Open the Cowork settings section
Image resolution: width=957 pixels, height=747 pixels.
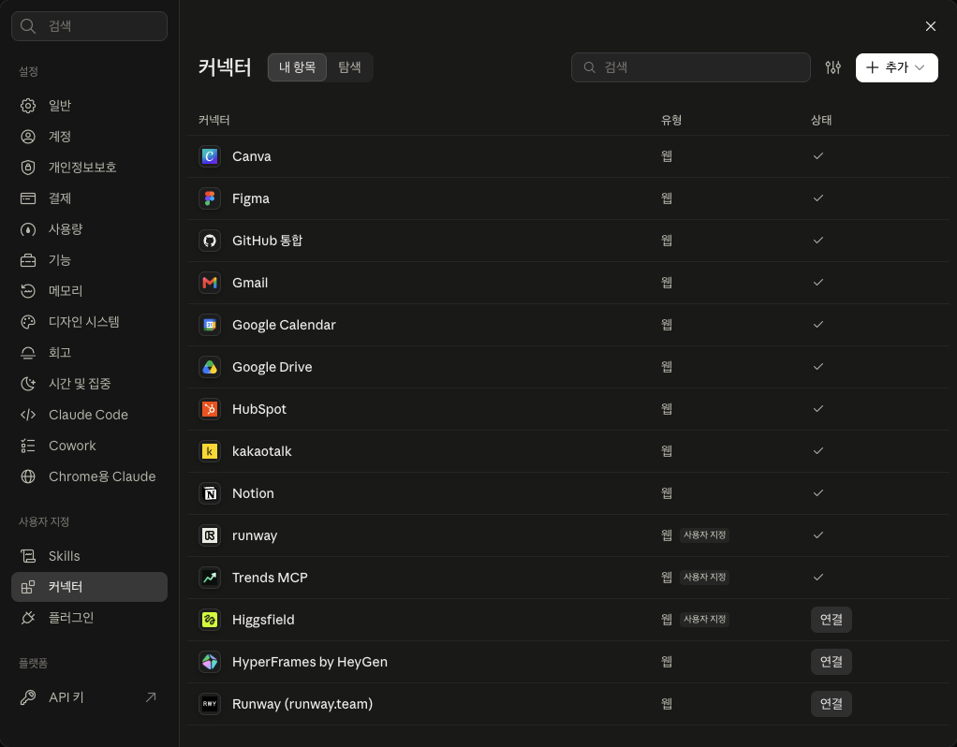[x=89, y=446]
